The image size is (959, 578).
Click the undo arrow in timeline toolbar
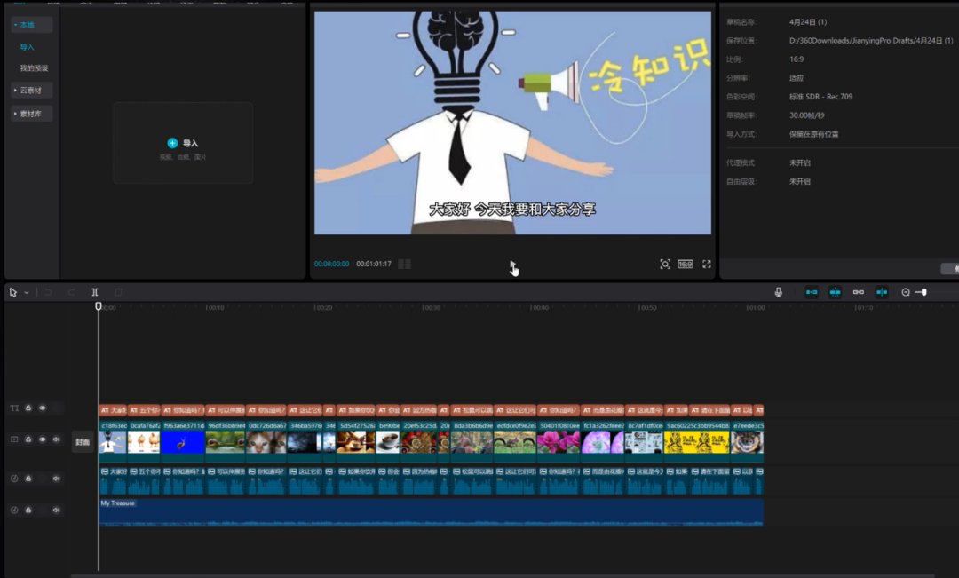coord(48,292)
